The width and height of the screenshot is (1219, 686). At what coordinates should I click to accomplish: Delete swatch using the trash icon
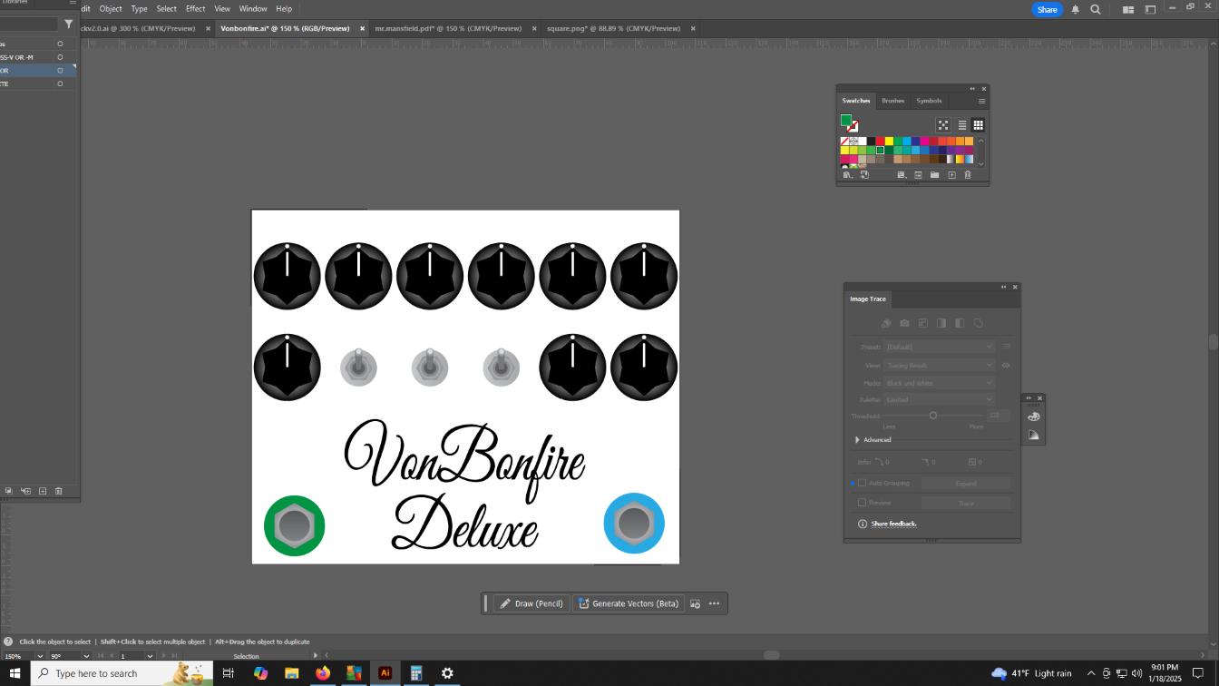coord(968,175)
